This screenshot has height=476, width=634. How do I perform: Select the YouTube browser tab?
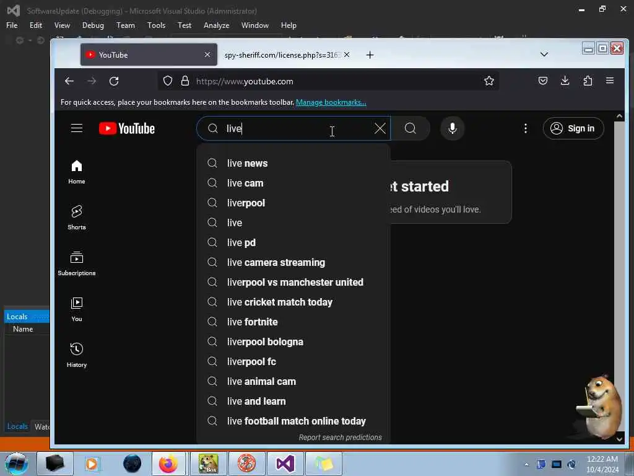click(149, 55)
